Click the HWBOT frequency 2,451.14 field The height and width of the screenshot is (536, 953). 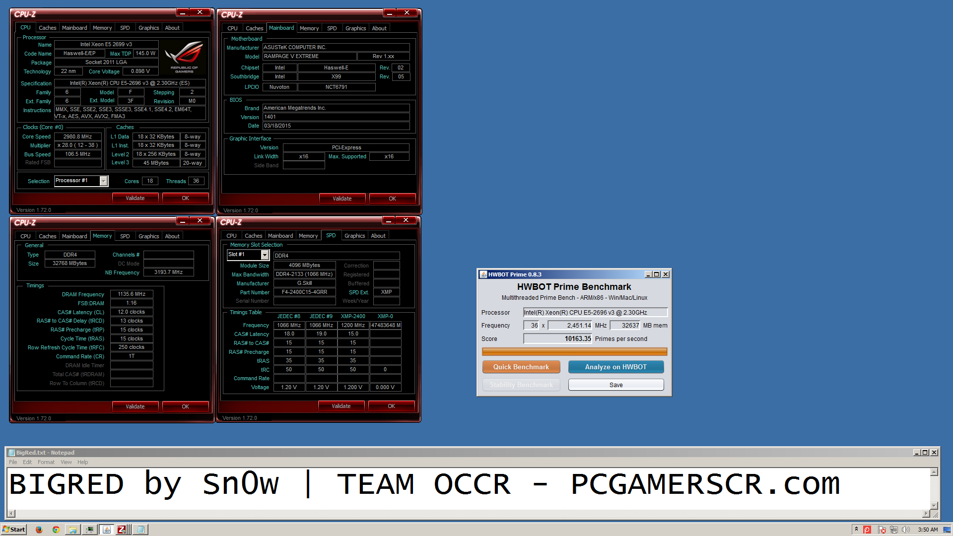click(570, 326)
